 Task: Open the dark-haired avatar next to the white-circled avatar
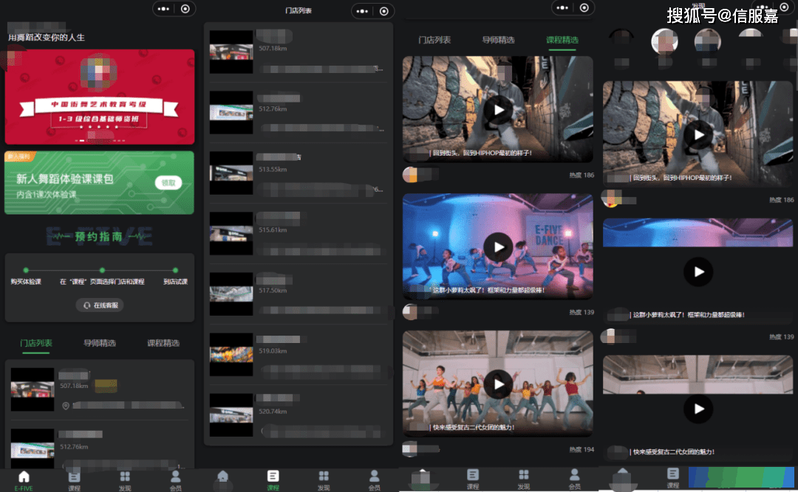click(707, 41)
